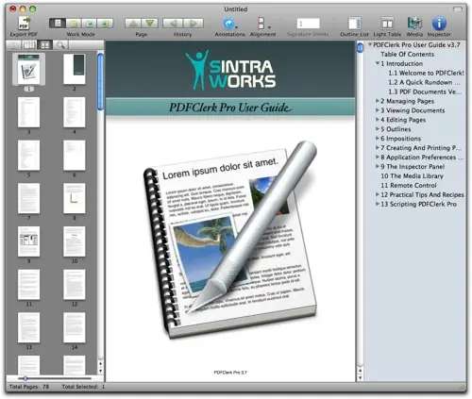Collapse the 1 Introduction outline section
The height and width of the screenshot is (399, 472).
(378, 63)
